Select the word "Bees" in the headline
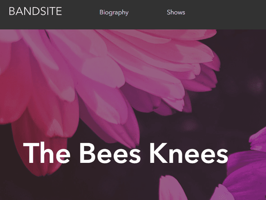Viewport: 266px width, 200px height. pyautogui.click(x=110, y=153)
